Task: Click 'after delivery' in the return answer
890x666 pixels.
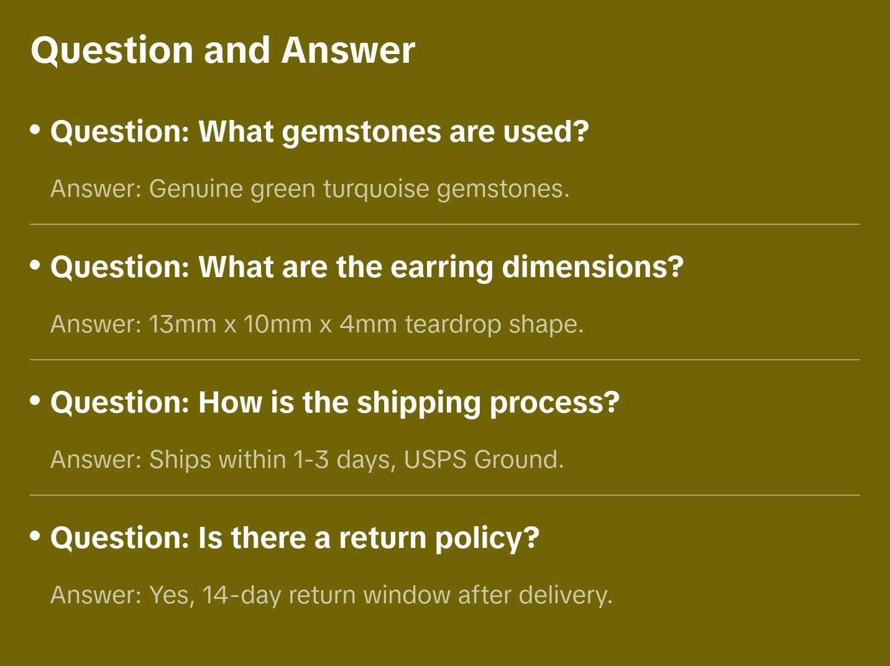Action: point(534,595)
